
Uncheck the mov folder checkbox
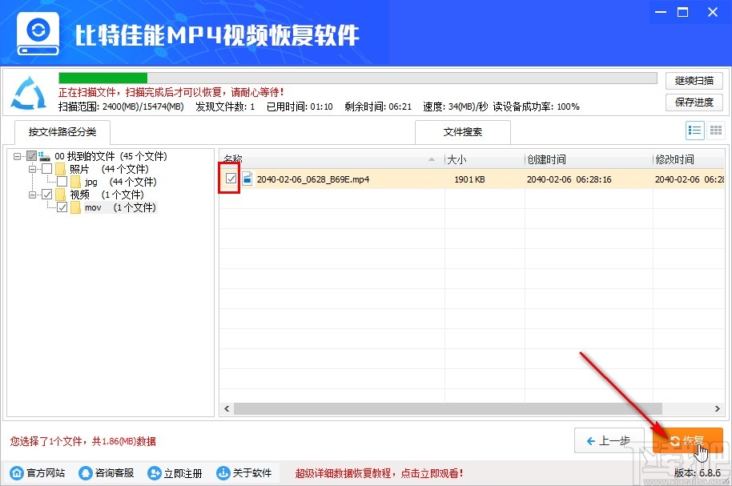[x=62, y=207]
